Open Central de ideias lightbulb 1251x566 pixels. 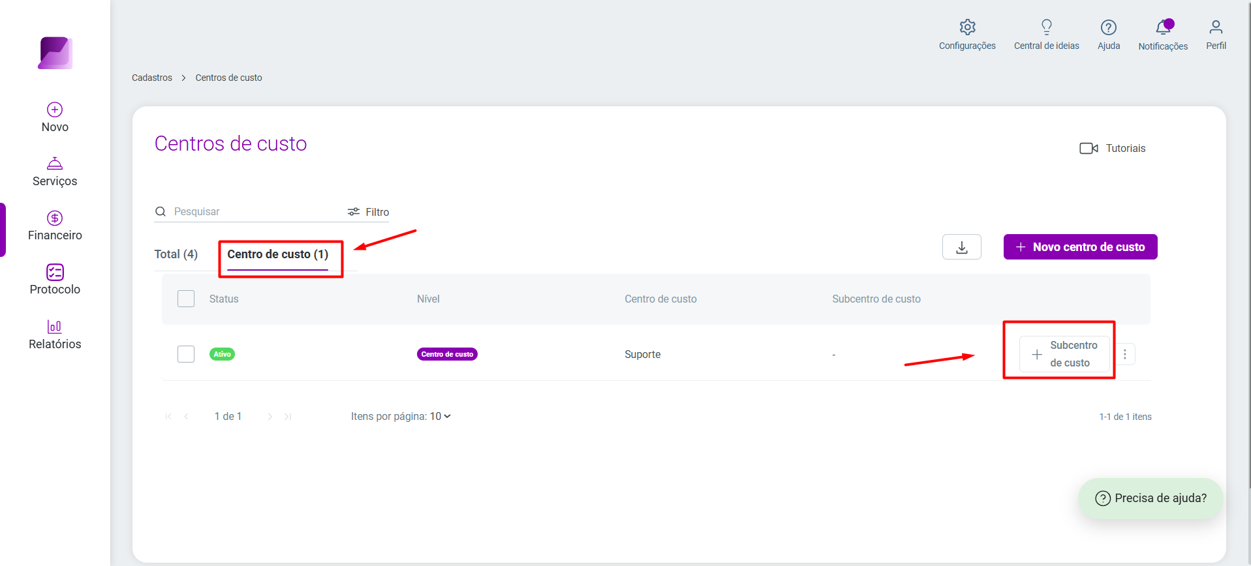pyautogui.click(x=1046, y=27)
